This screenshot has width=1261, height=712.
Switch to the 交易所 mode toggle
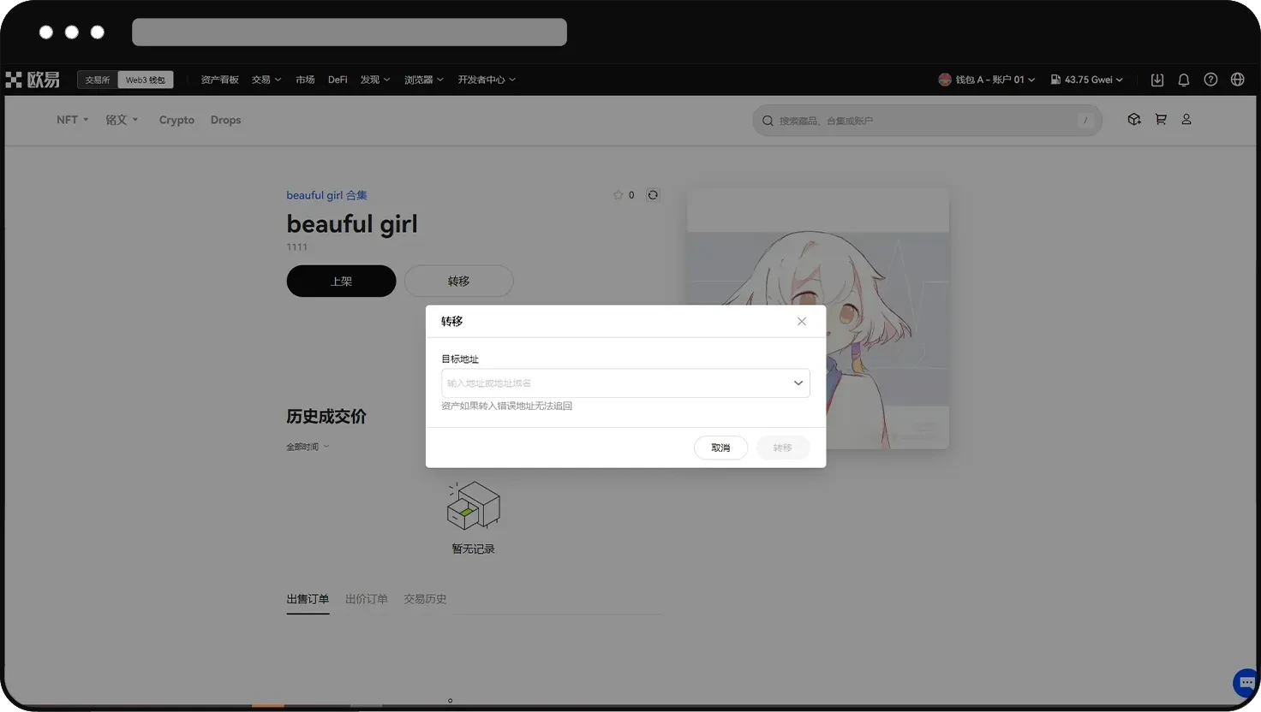tap(98, 80)
